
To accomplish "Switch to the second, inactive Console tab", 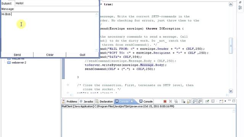I will tap(146, 102).
